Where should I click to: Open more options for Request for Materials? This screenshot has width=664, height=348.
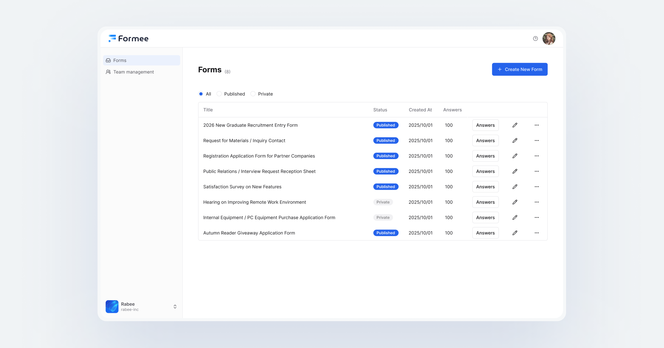[x=537, y=141]
